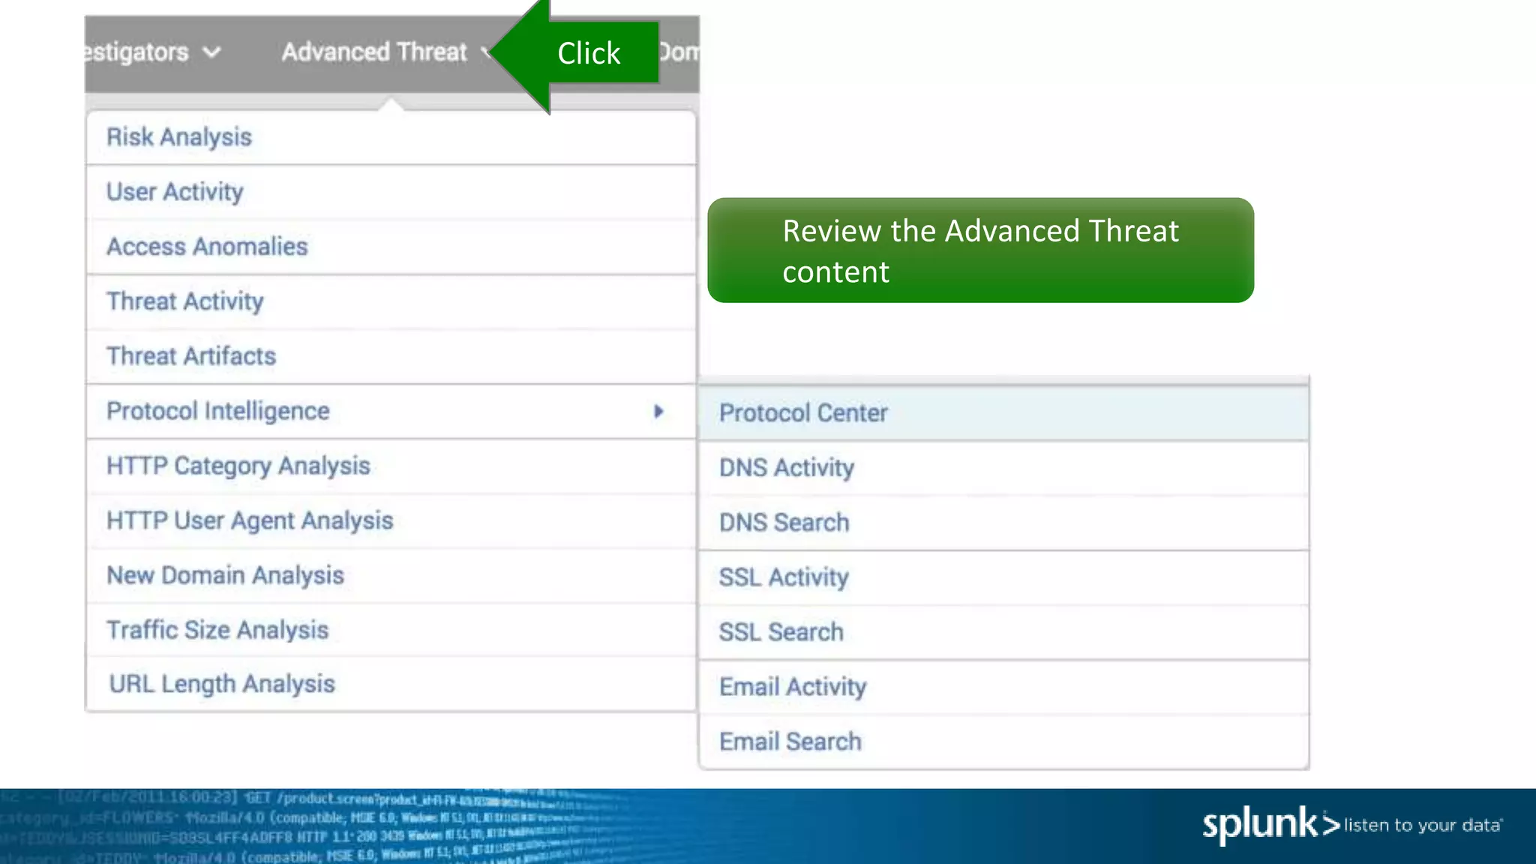This screenshot has width=1536, height=864.
Task: Open DNS Activity dashboard
Action: [1003, 468]
